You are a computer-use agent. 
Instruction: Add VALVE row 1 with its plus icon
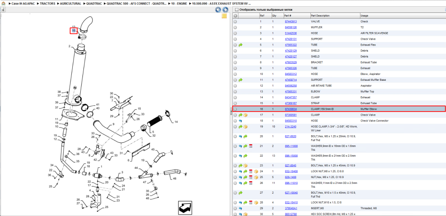point(235,21)
